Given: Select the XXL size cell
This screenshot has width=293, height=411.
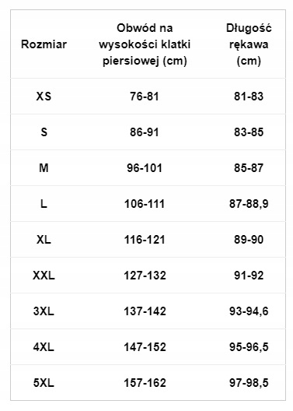Looking at the screenshot, I should (x=44, y=276).
